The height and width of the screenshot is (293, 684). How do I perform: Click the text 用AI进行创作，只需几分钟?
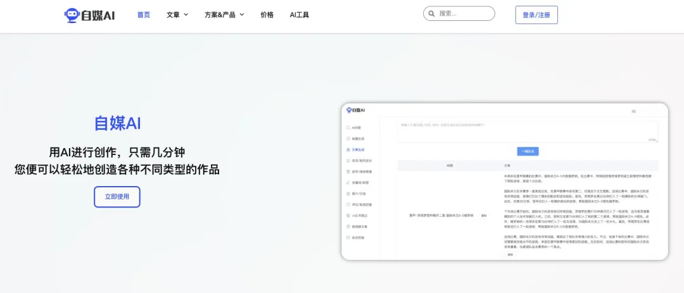[x=117, y=152]
